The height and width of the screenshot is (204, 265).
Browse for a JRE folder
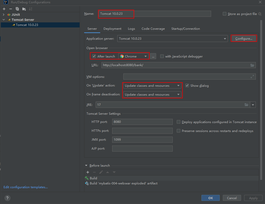click(246, 105)
